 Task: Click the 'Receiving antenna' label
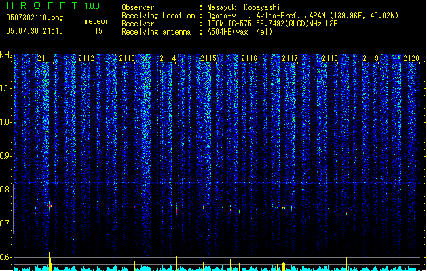click(x=156, y=32)
